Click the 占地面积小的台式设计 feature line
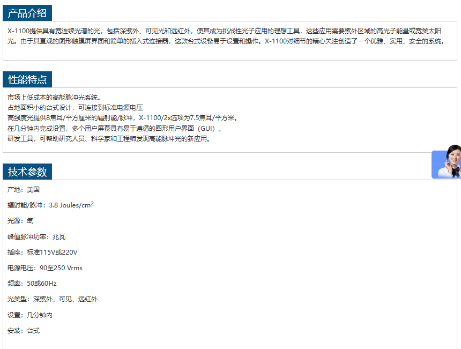This screenshot has height=349, width=461. (75, 108)
